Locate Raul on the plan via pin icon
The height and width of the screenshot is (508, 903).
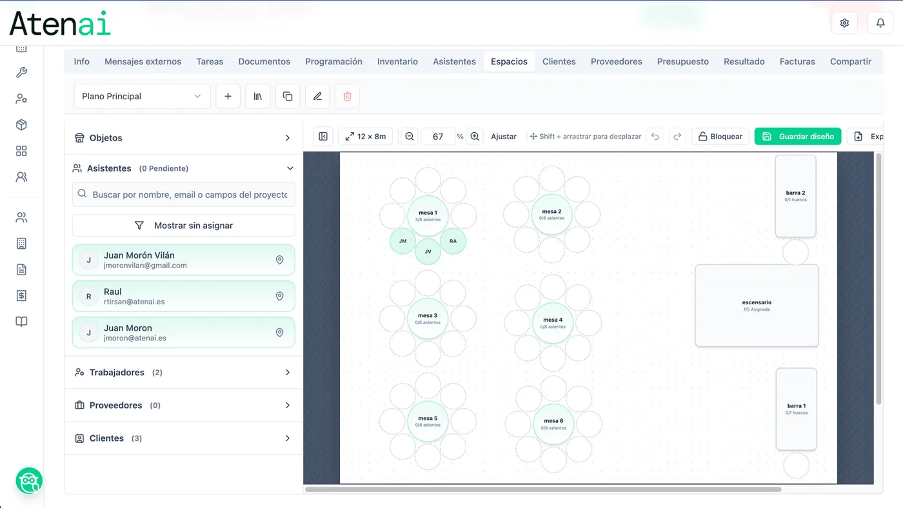[x=280, y=297]
